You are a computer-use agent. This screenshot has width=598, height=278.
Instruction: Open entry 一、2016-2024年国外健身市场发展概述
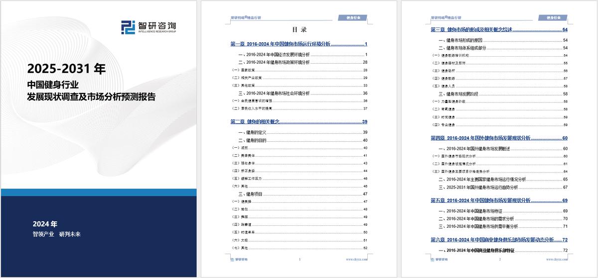[503, 149]
